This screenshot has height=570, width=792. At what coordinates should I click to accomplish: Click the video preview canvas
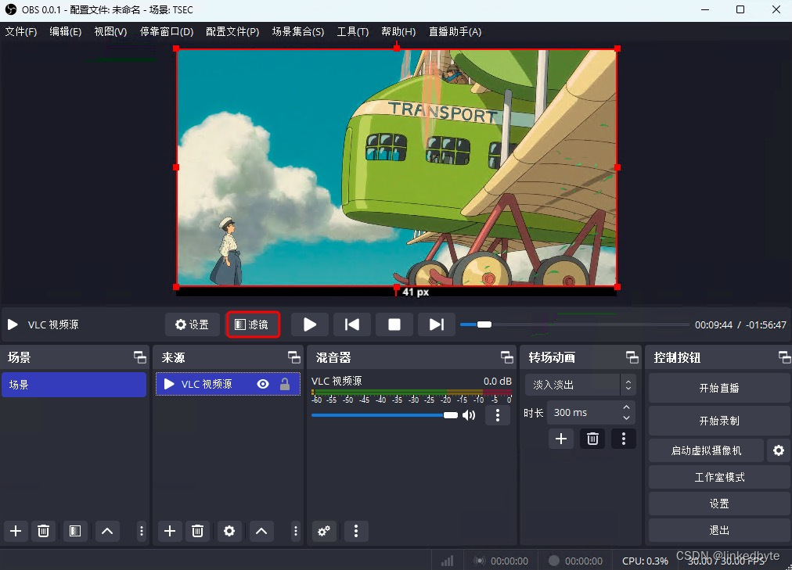point(397,167)
